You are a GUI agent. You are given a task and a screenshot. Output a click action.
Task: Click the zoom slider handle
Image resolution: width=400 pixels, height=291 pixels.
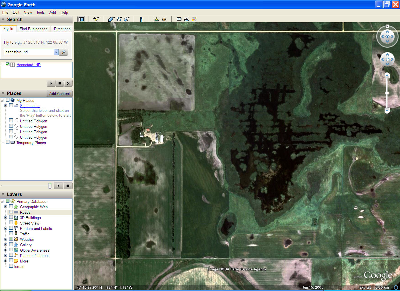click(387, 93)
